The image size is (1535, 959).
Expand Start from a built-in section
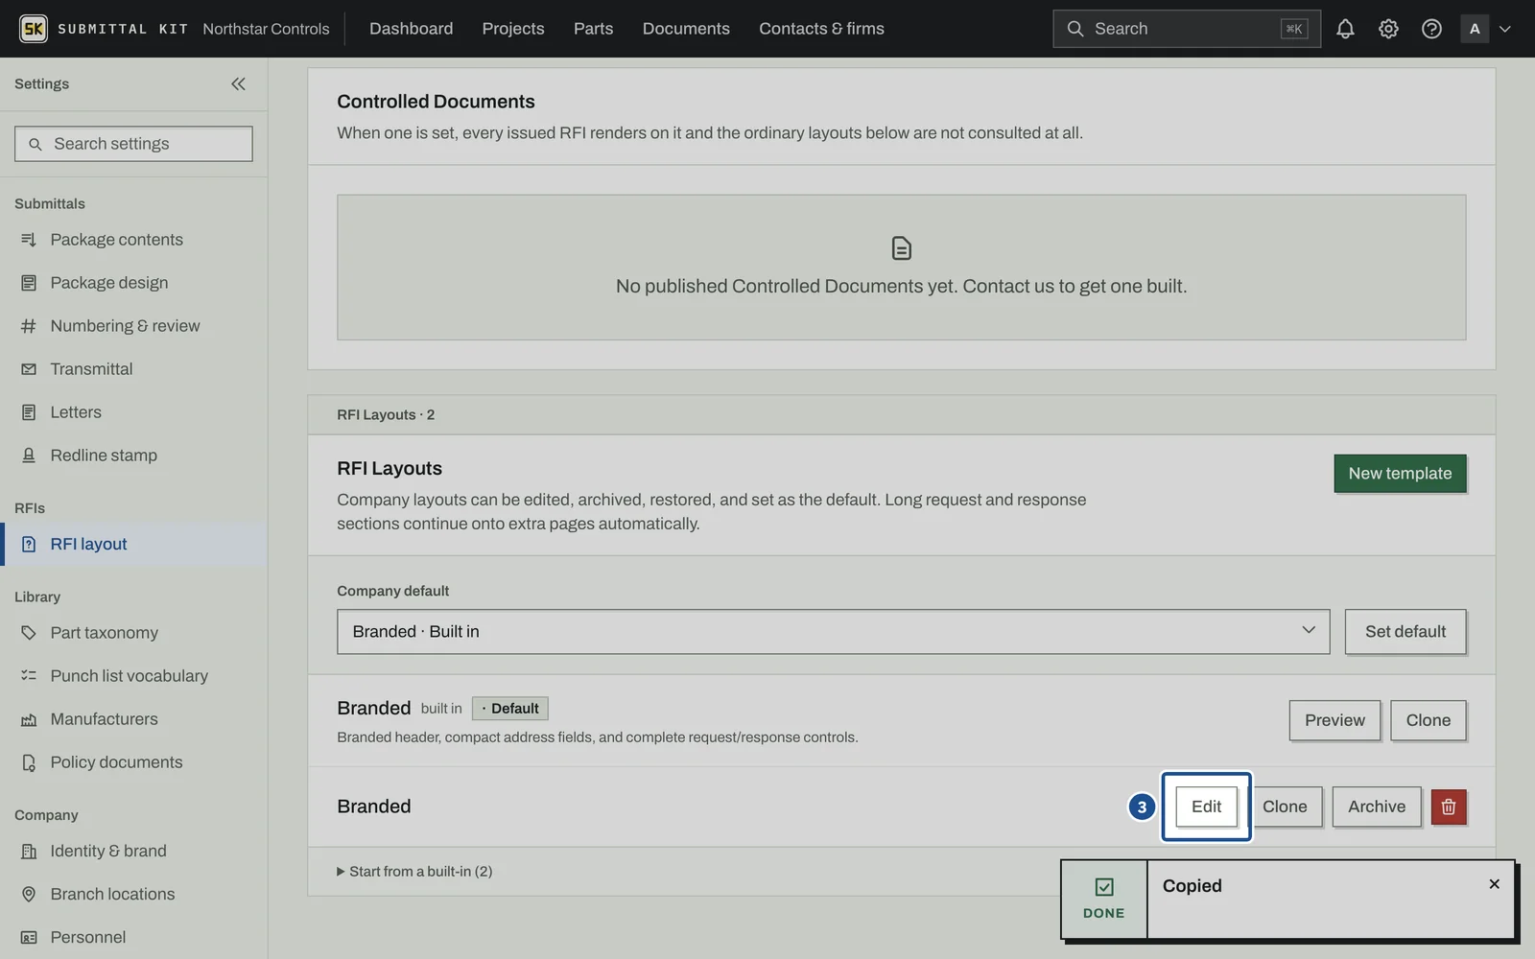pos(414,872)
